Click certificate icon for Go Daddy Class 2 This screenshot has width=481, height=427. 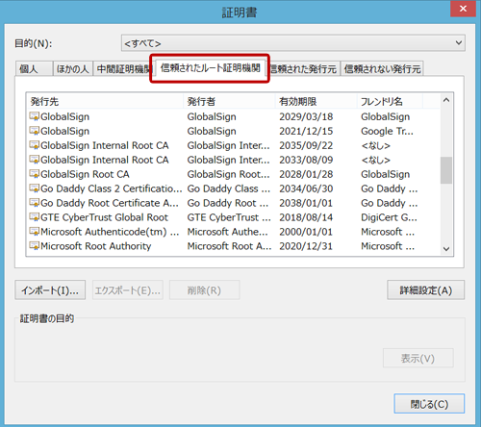point(35,188)
